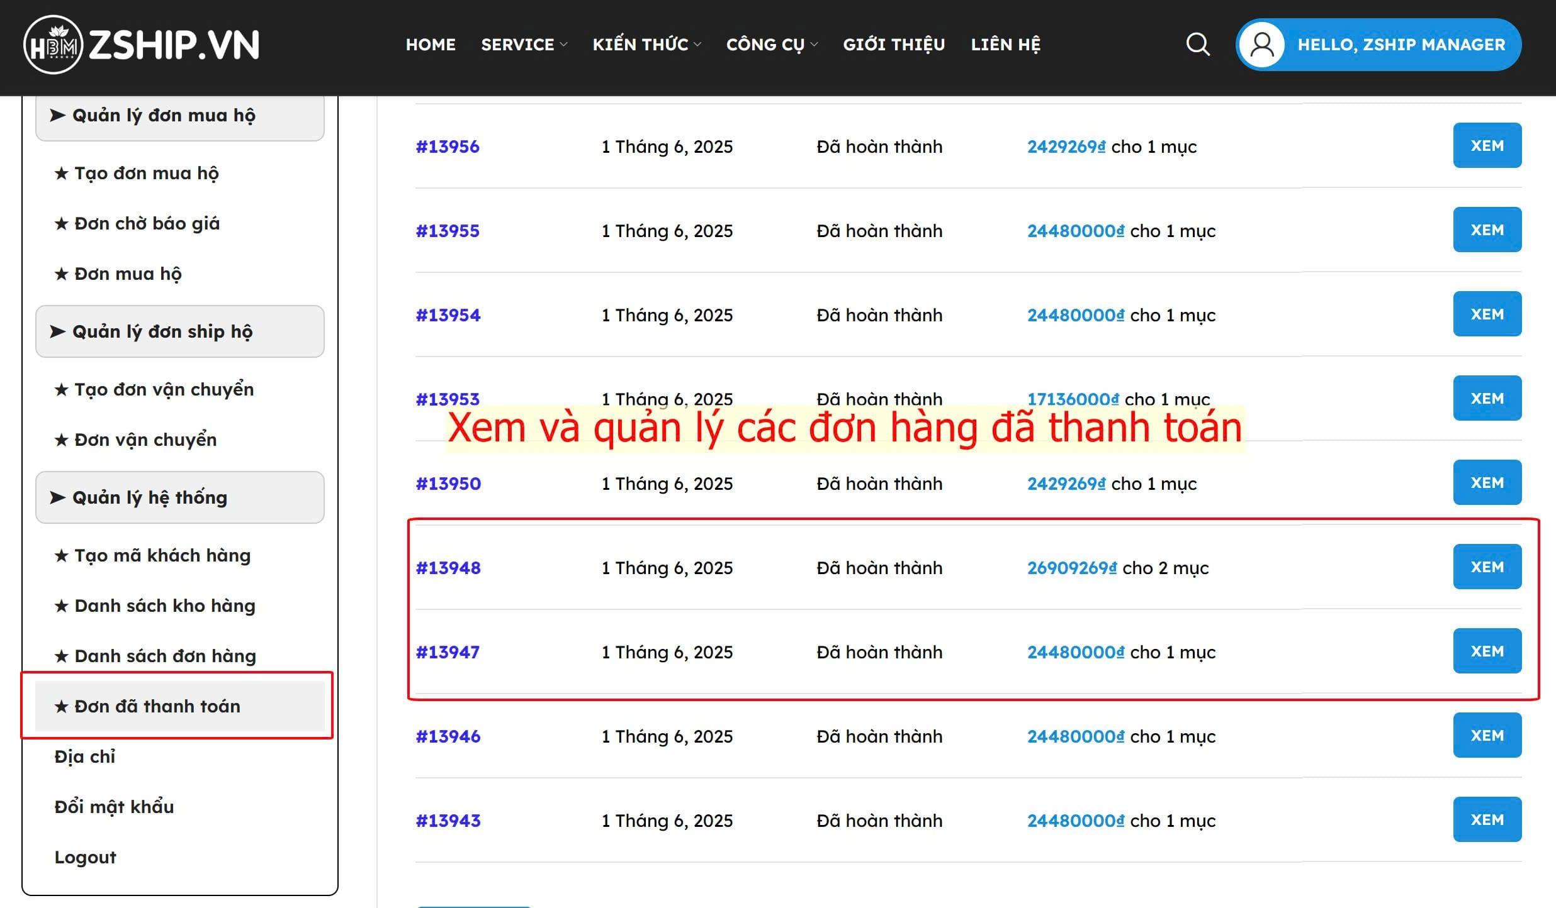Expand the CÔNG CỤ dropdown
Screen dimensions: 1556x908
click(771, 45)
